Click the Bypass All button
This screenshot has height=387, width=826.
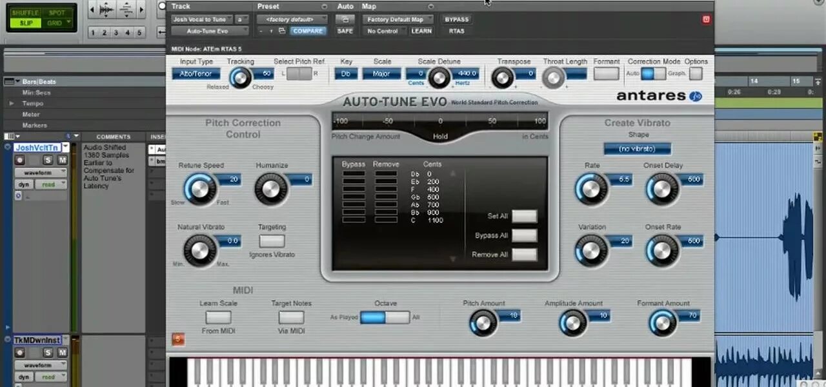(x=524, y=235)
